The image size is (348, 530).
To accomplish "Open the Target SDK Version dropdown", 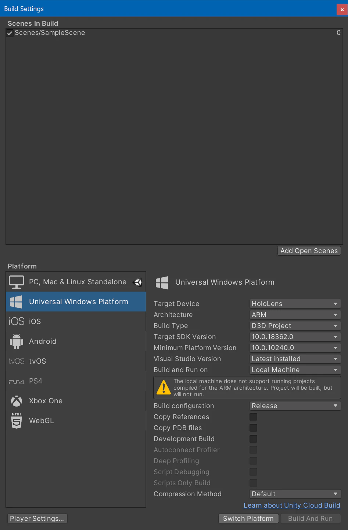I will (x=295, y=337).
